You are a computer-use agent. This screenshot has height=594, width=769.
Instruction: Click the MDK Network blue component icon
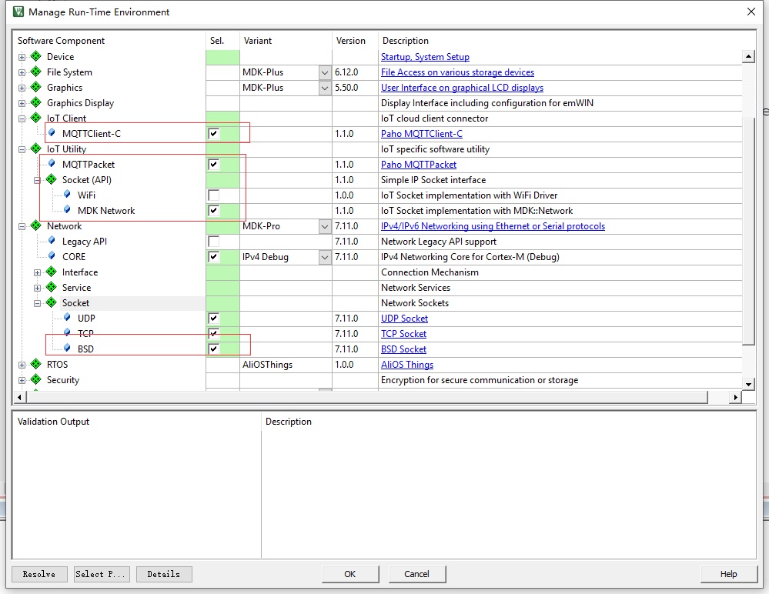[x=67, y=210]
